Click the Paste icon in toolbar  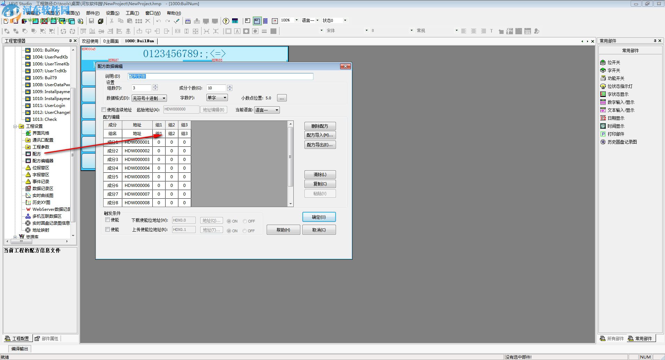coord(130,21)
